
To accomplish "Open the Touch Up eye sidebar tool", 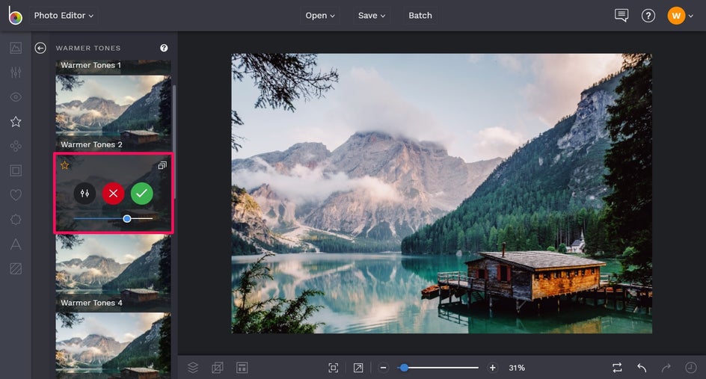I will click(x=16, y=96).
